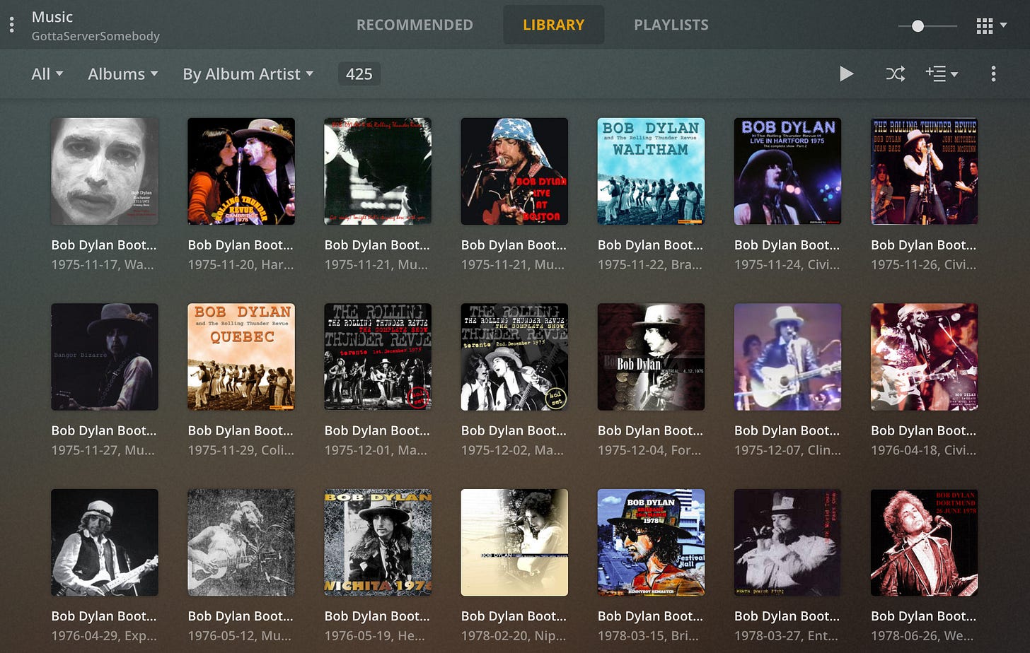
Task: Click the album title above 1975-11-22, Bra...
Action: click(650, 245)
